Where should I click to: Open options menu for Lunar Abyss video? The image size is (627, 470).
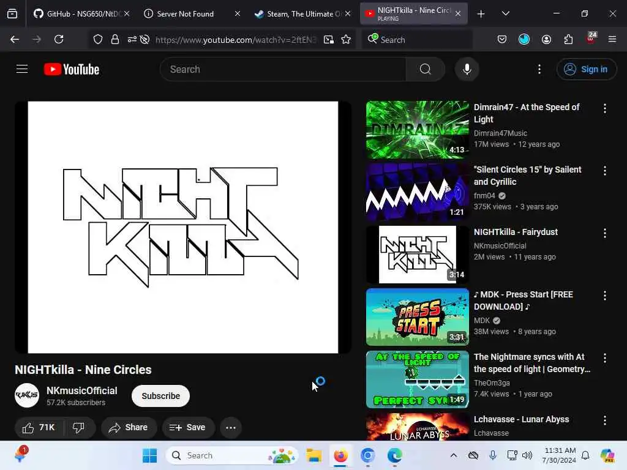(604, 420)
